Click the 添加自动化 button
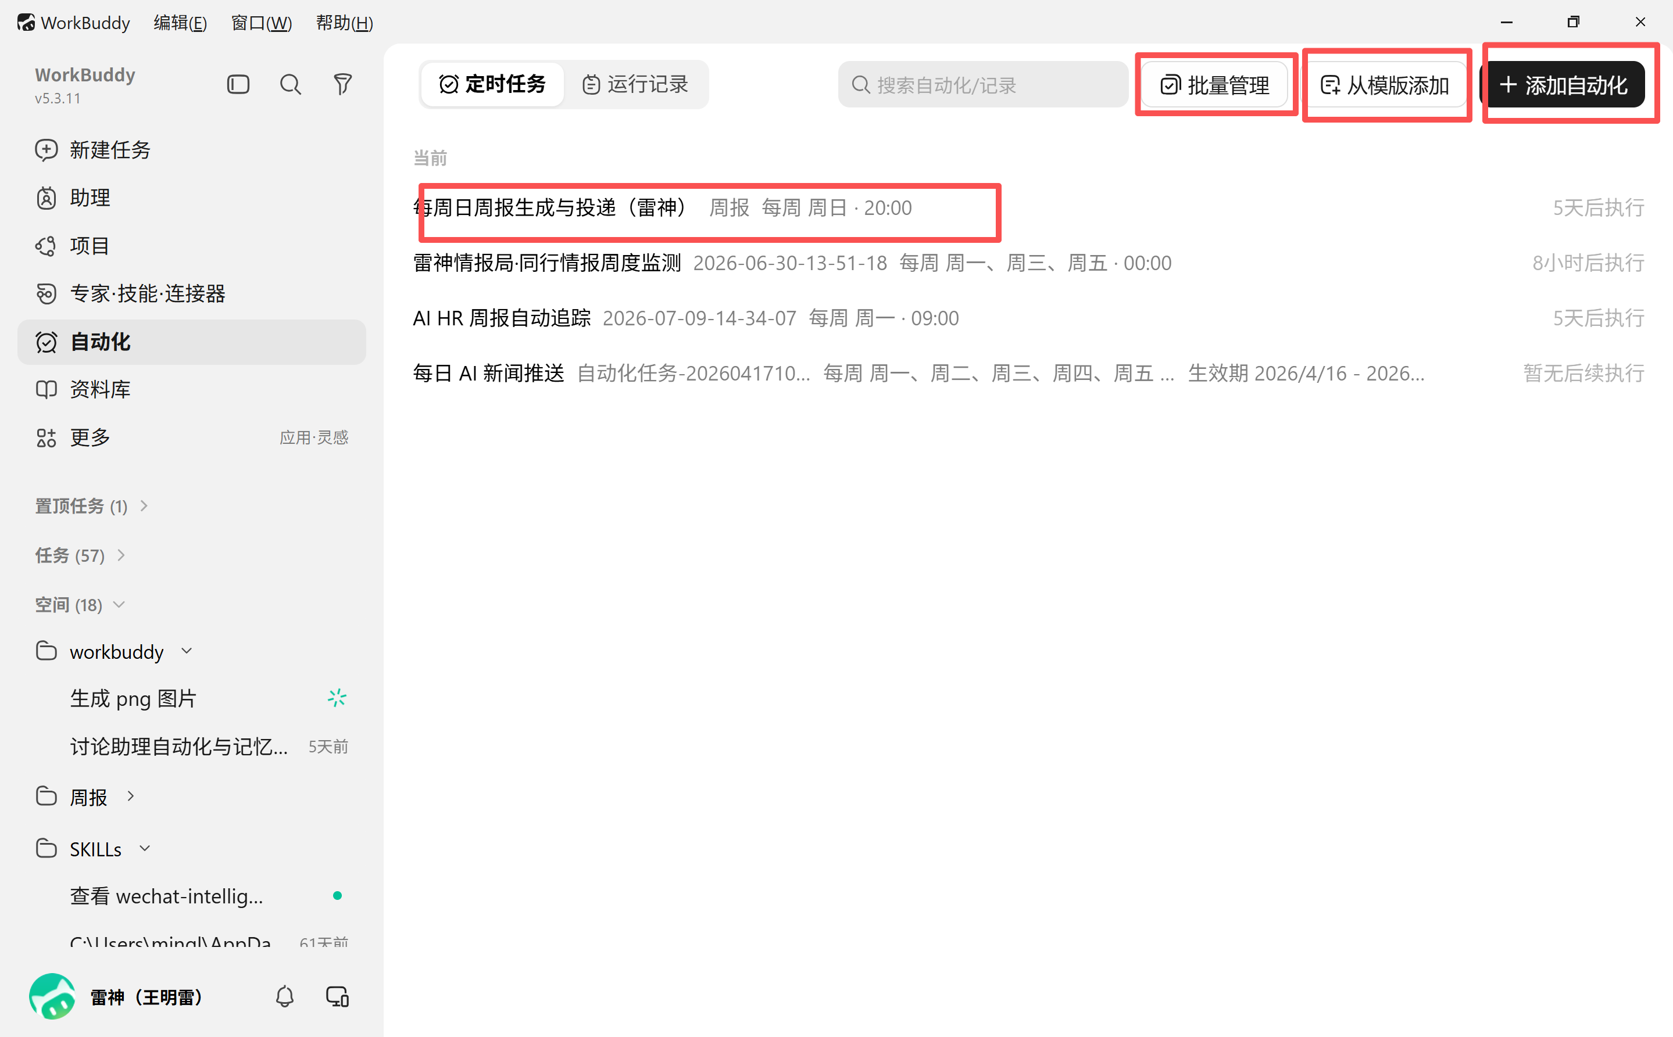Screen dimensions: 1673x1037 [1563, 85]
